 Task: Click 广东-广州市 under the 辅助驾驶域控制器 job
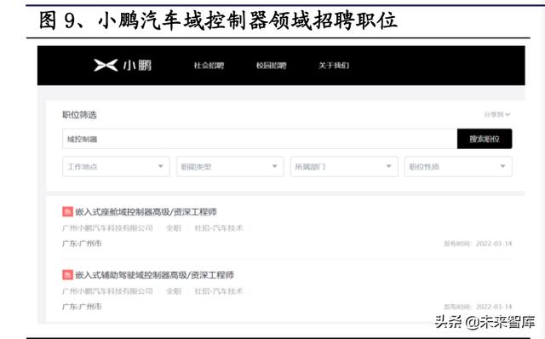pos(82,307)
